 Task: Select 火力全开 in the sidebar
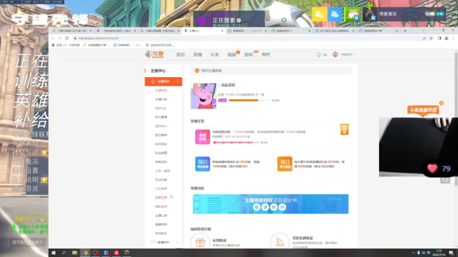[x=161, y=189]
